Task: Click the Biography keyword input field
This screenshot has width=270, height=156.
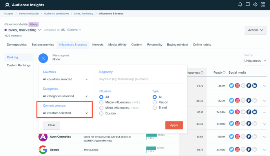Action: point(140,79)
